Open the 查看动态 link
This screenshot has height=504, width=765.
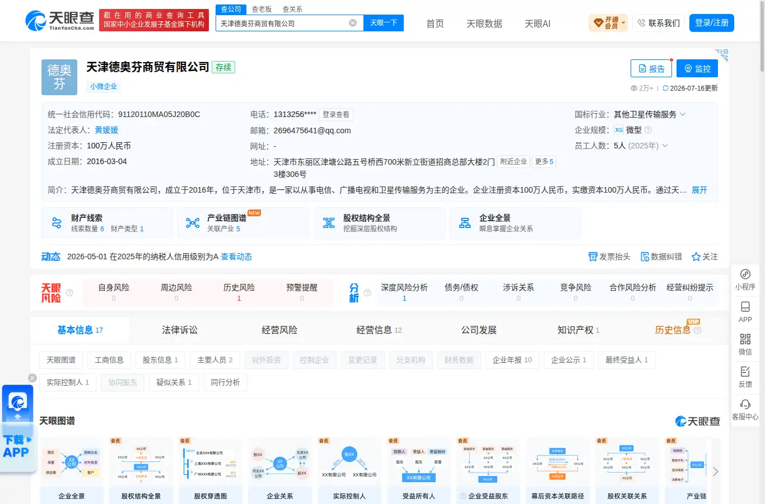click(236, 256)
